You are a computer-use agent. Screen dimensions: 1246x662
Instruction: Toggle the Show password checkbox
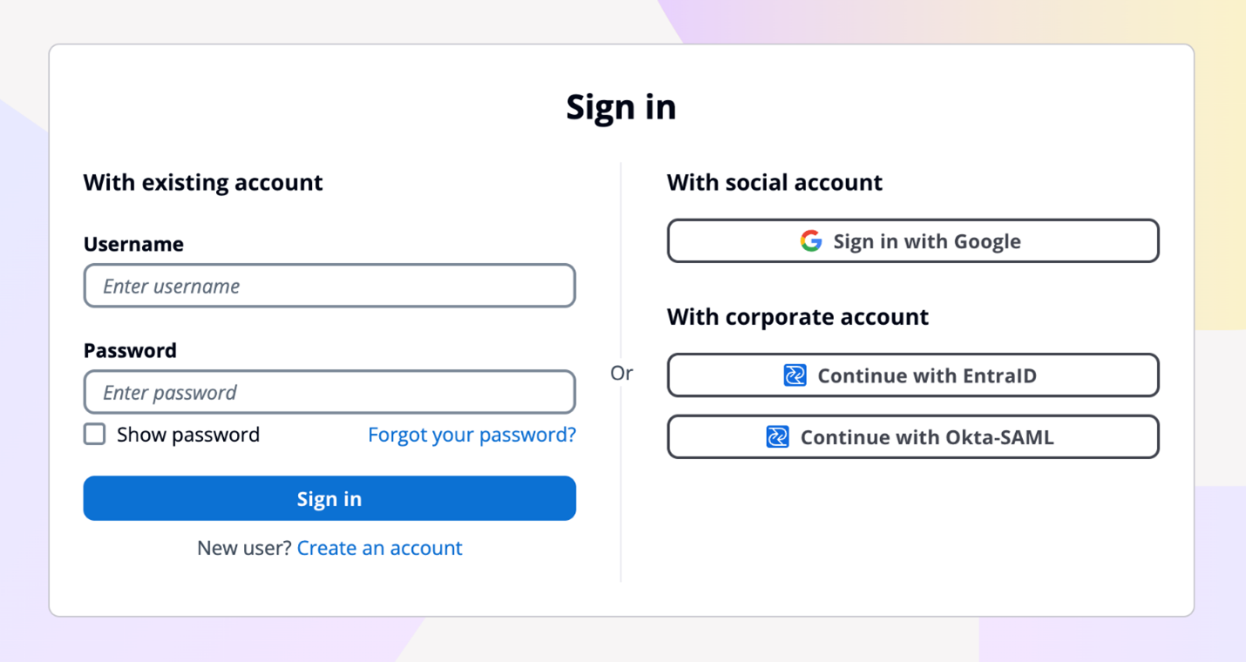93,433
